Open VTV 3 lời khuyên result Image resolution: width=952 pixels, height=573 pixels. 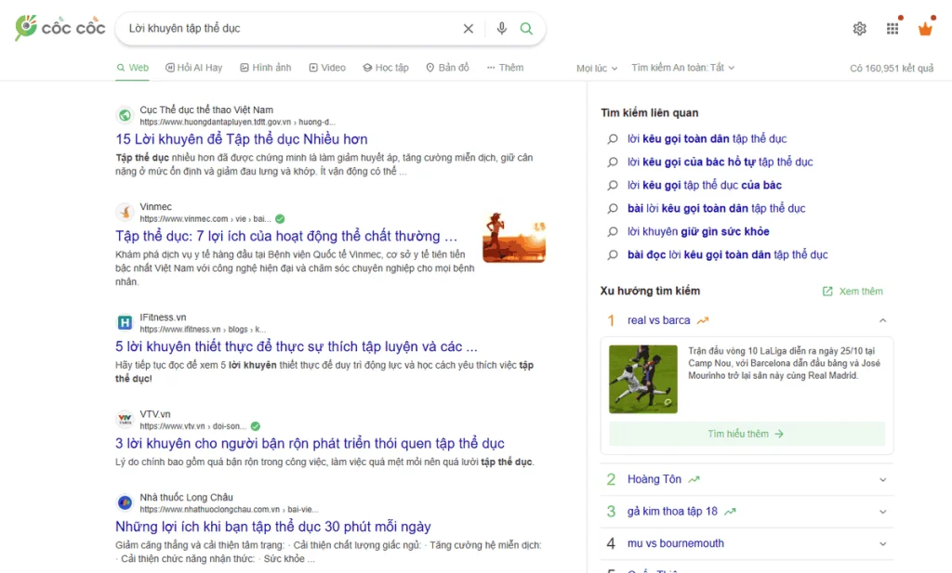(310, 443)
